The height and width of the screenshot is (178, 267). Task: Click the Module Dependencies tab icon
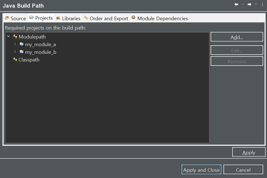tap(133, 17)
